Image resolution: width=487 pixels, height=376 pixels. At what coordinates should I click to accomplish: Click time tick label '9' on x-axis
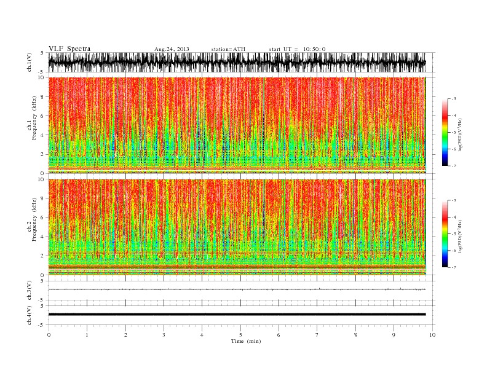click(394, 335)
